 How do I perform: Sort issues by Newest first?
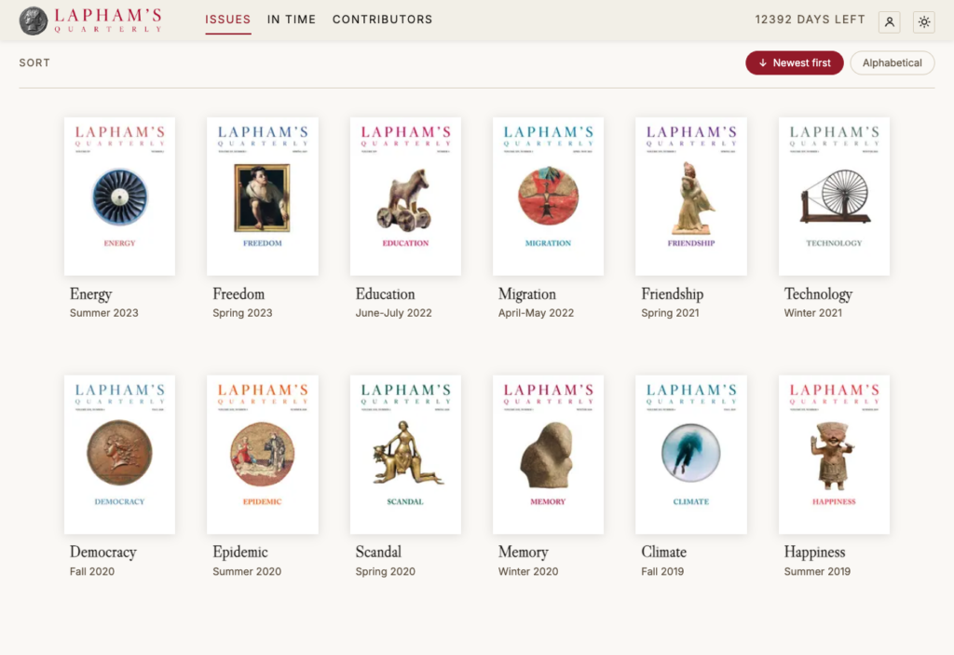pos(794,62)
